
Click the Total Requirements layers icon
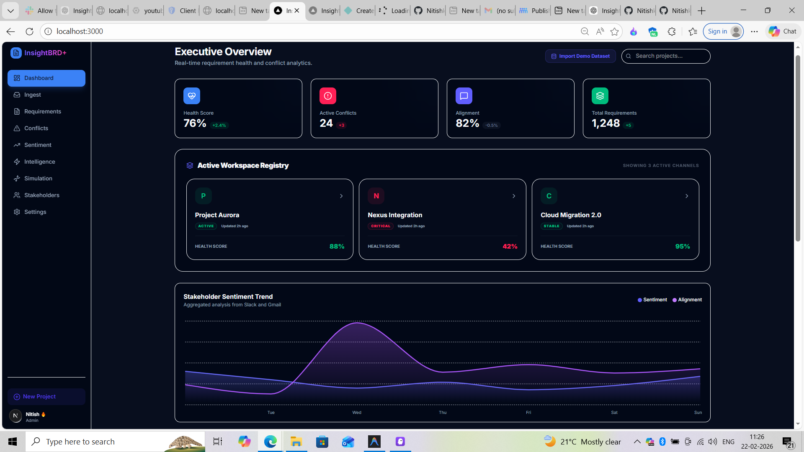(x=600, y=95)
